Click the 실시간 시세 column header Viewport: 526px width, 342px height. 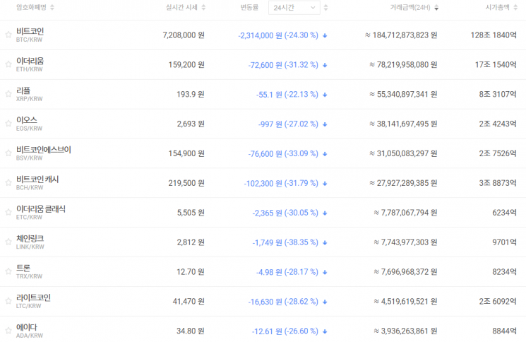[181, 7]
